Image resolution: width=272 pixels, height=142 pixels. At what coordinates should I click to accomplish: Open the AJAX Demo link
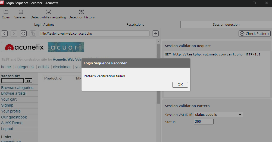click(12, 123)
